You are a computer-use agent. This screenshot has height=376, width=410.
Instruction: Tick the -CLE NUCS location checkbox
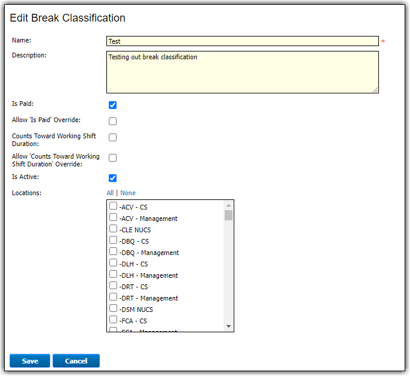click(113, 229)
